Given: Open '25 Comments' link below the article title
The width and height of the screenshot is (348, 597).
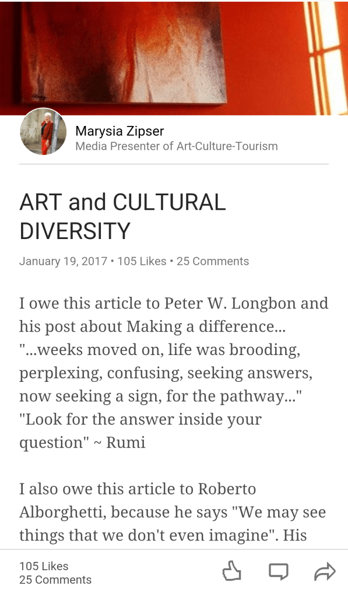Looking at the screenshot, I should coord(212,261).
